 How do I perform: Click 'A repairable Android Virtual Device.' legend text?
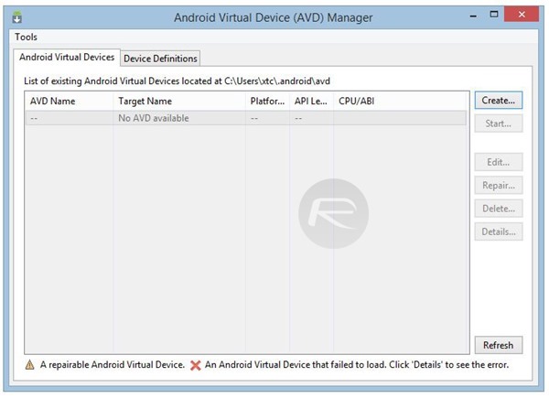[x=113, y=365]
